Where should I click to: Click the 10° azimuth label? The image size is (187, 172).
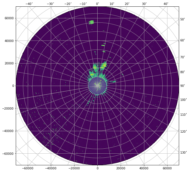click(x=112, y=4)
